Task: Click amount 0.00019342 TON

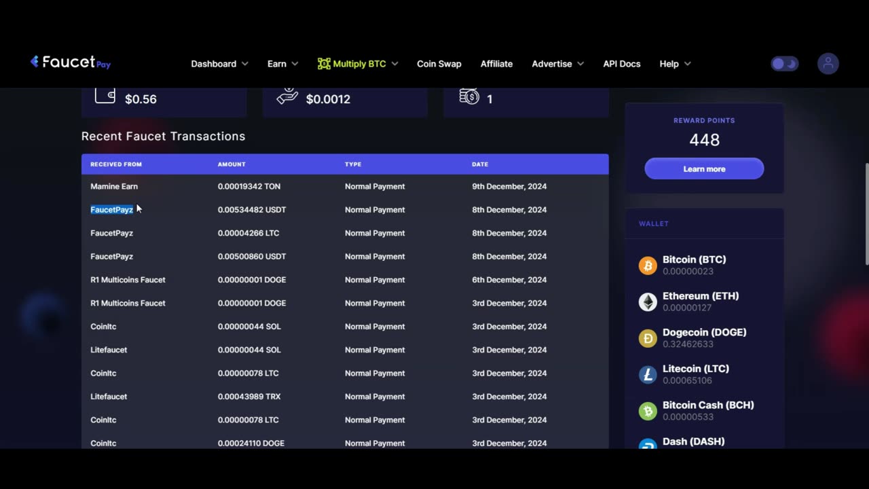Action: 249,186
